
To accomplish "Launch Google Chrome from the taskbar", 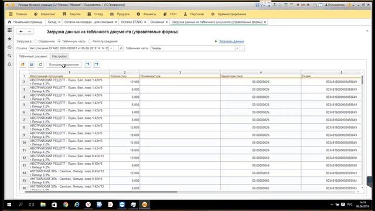I will click(x=66, y=205).
